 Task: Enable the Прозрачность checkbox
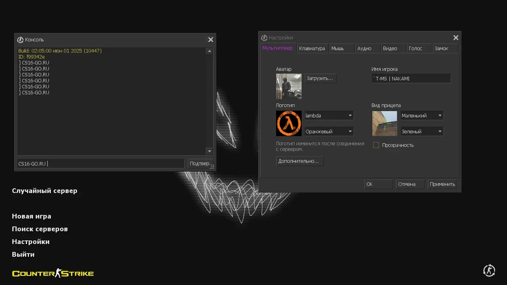tap(376, 145)
